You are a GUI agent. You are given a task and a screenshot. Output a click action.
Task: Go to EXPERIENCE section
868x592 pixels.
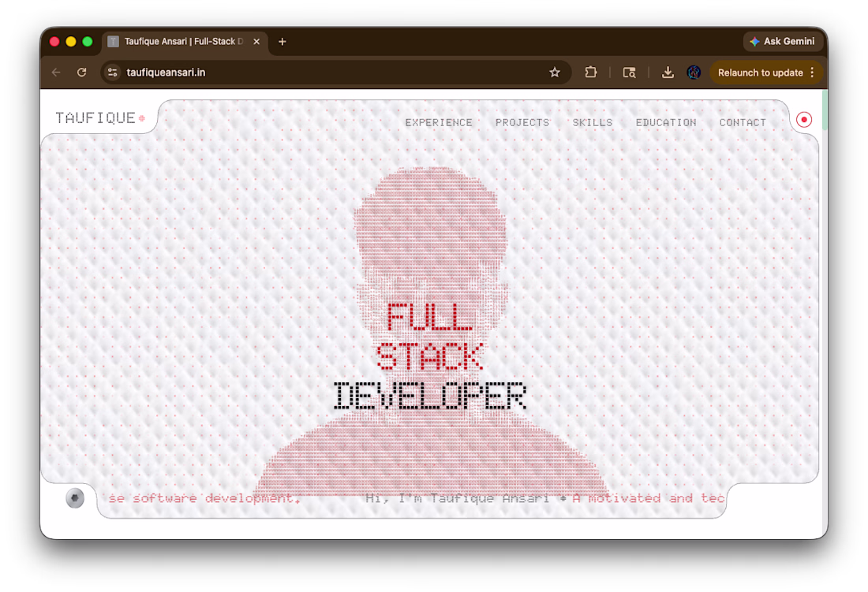439,123
